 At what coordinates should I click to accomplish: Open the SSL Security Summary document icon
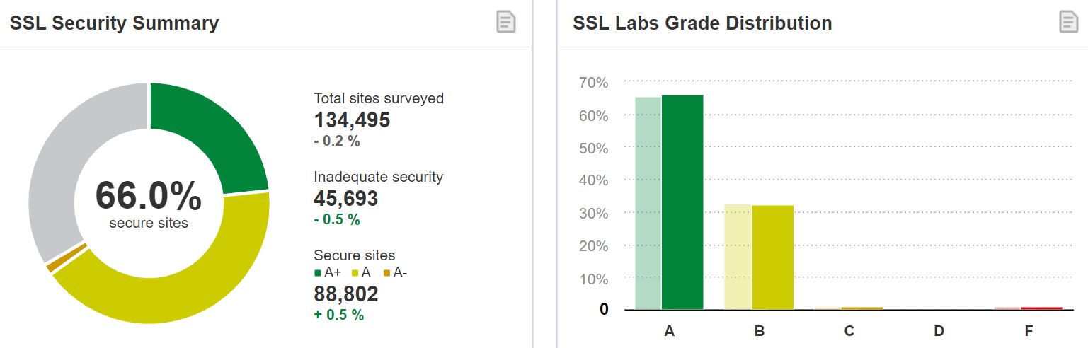click(505, 22)
